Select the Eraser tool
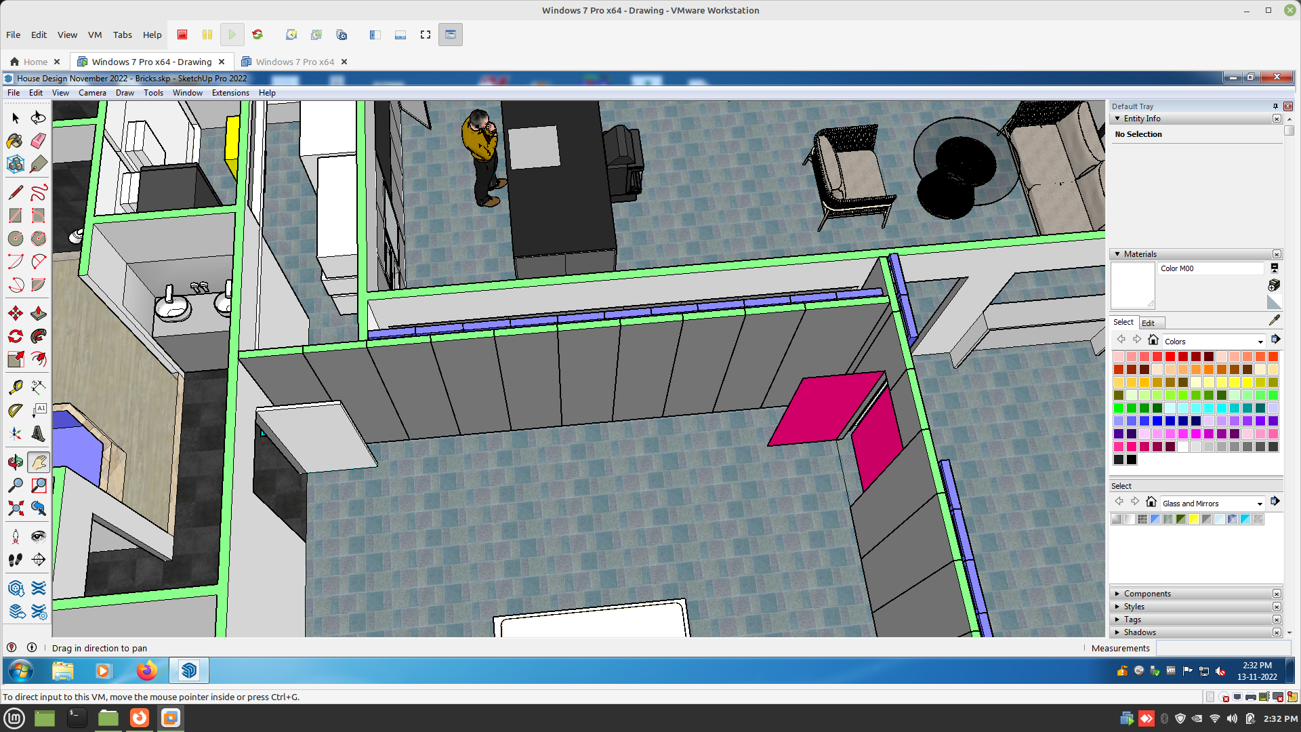This screenshot has height=732, width=1301. pyautogui.click(x=39, y=140)
